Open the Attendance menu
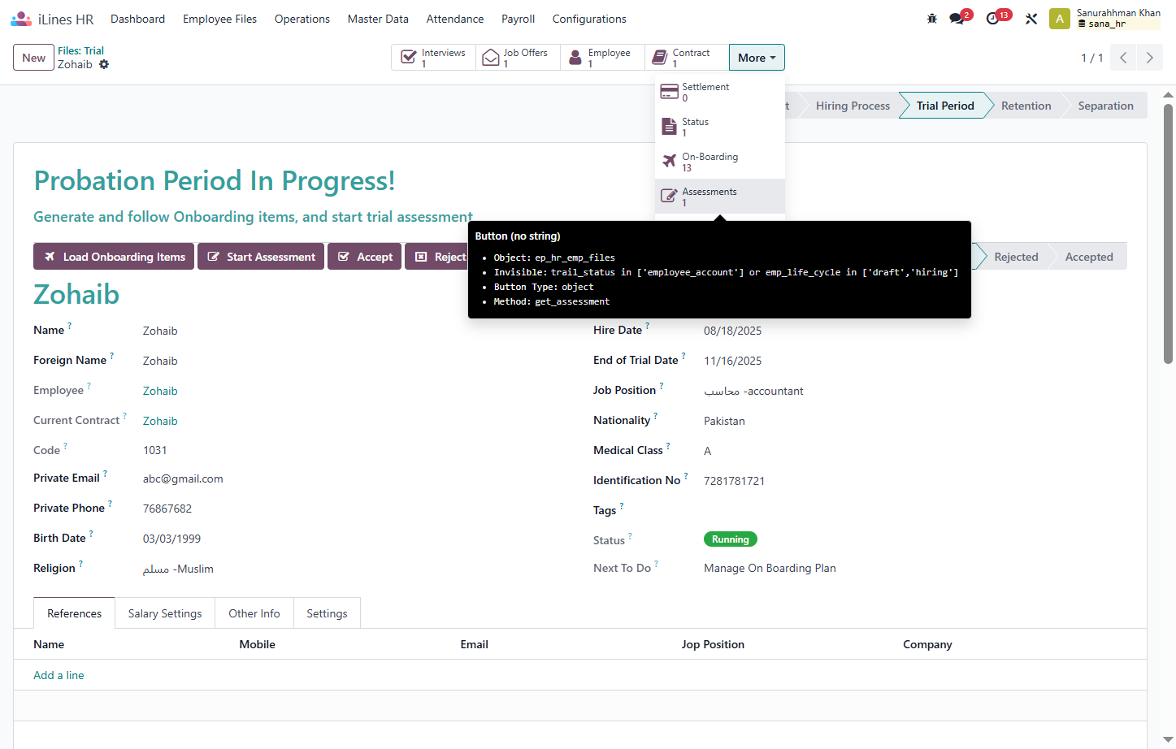Viewport: 1176px width, 749px height. tap(455, 19)
